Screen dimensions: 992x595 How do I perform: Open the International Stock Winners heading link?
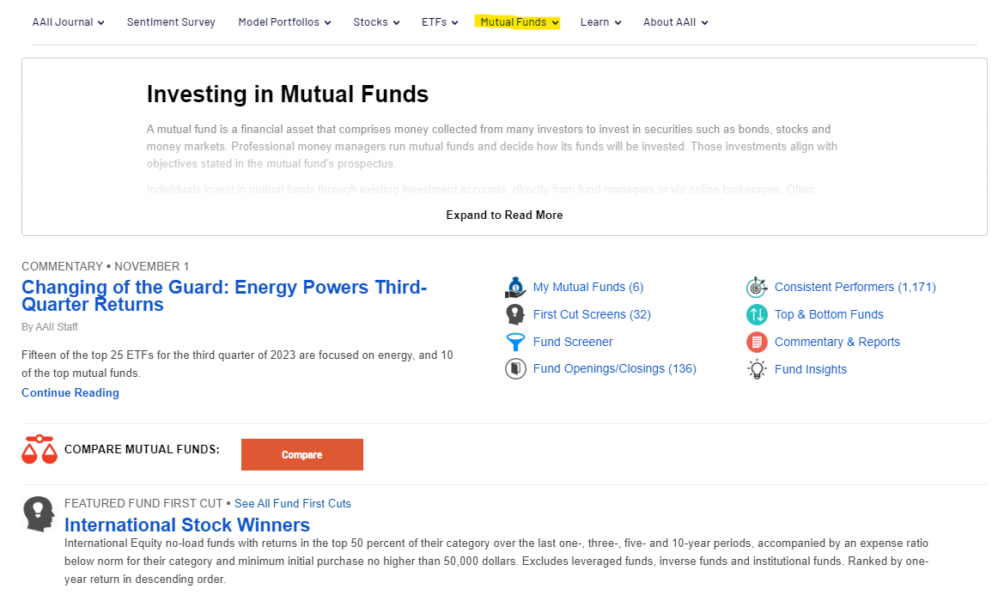click(187, 525)
